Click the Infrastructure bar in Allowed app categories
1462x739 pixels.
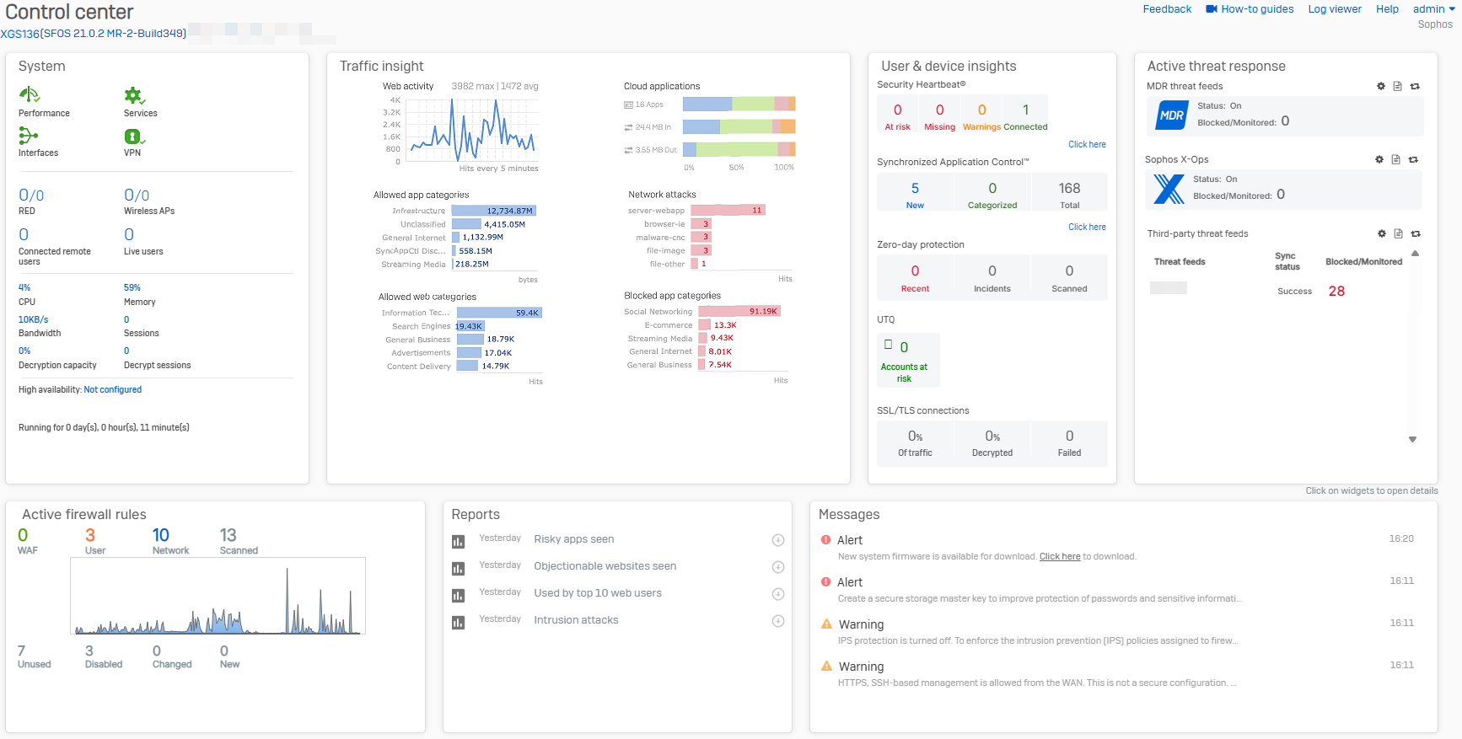(493, 211)
